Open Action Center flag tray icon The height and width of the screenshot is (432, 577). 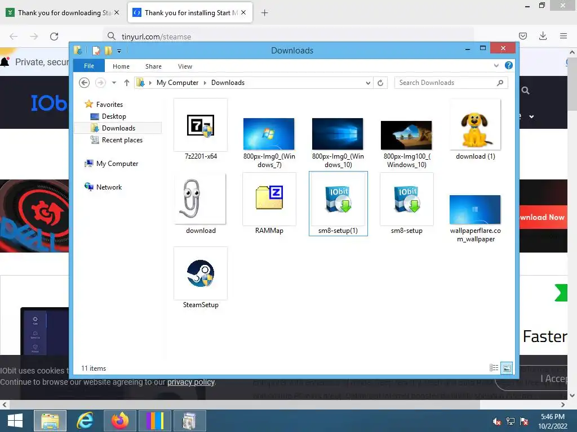click(524, 421)
